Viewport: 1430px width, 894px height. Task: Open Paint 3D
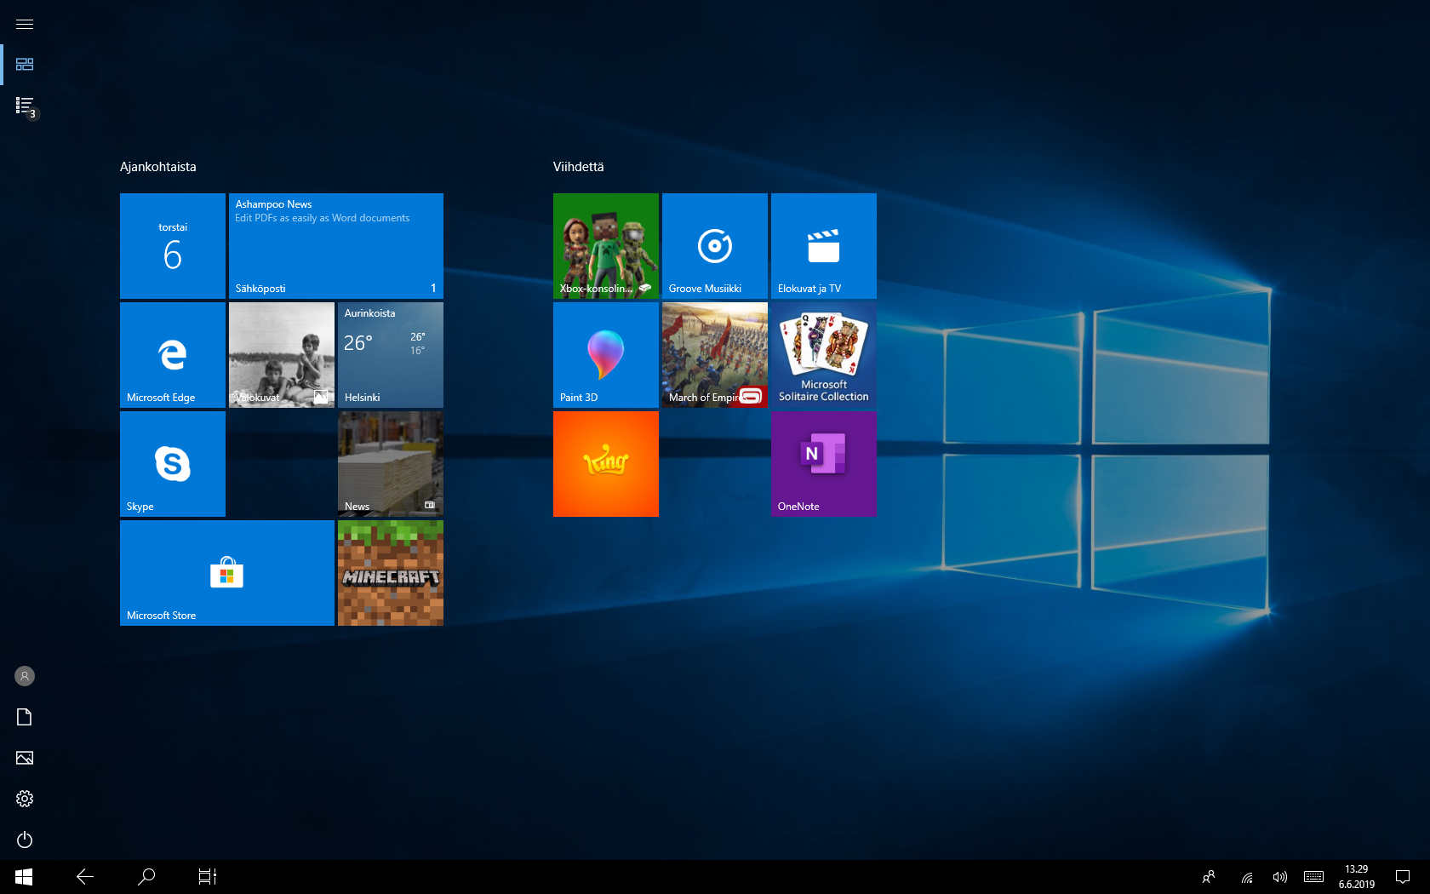pos(605,354)
